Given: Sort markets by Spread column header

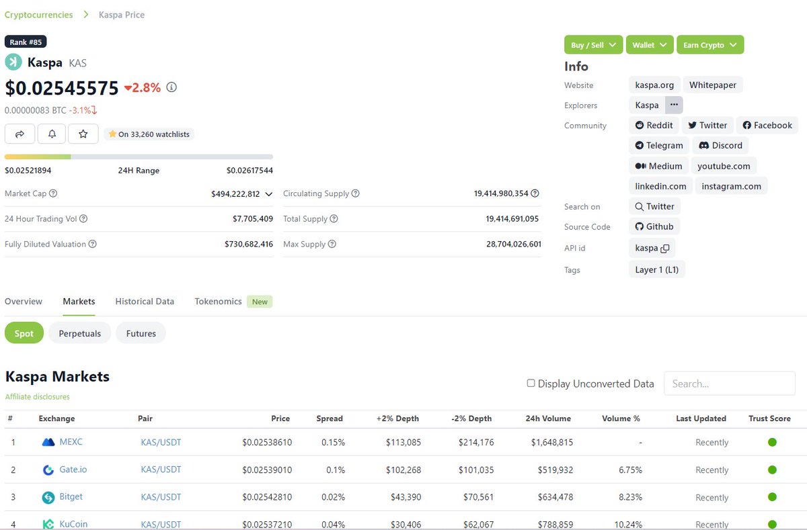Looking at the screenshot, I should point(330,418).
